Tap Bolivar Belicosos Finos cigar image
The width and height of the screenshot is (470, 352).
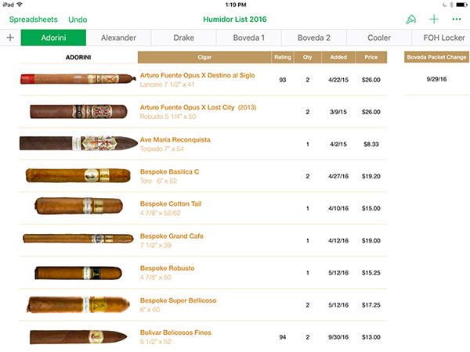click(x=78, y=337)
